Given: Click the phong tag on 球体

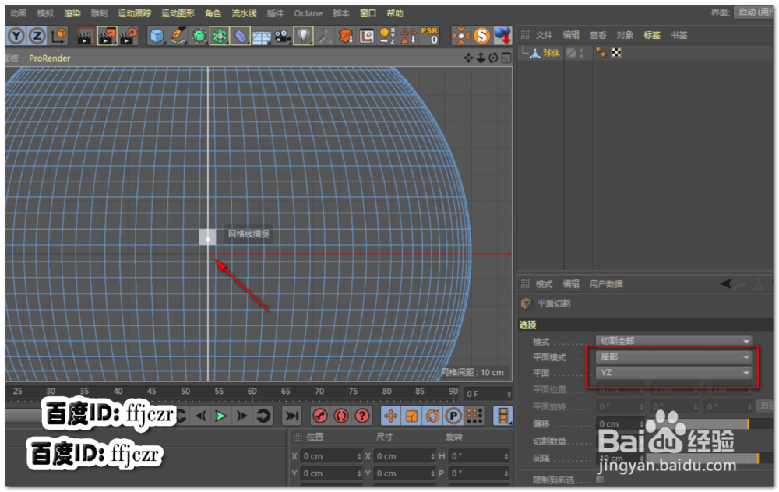Looking at the screenshot, I should (601, 53).
